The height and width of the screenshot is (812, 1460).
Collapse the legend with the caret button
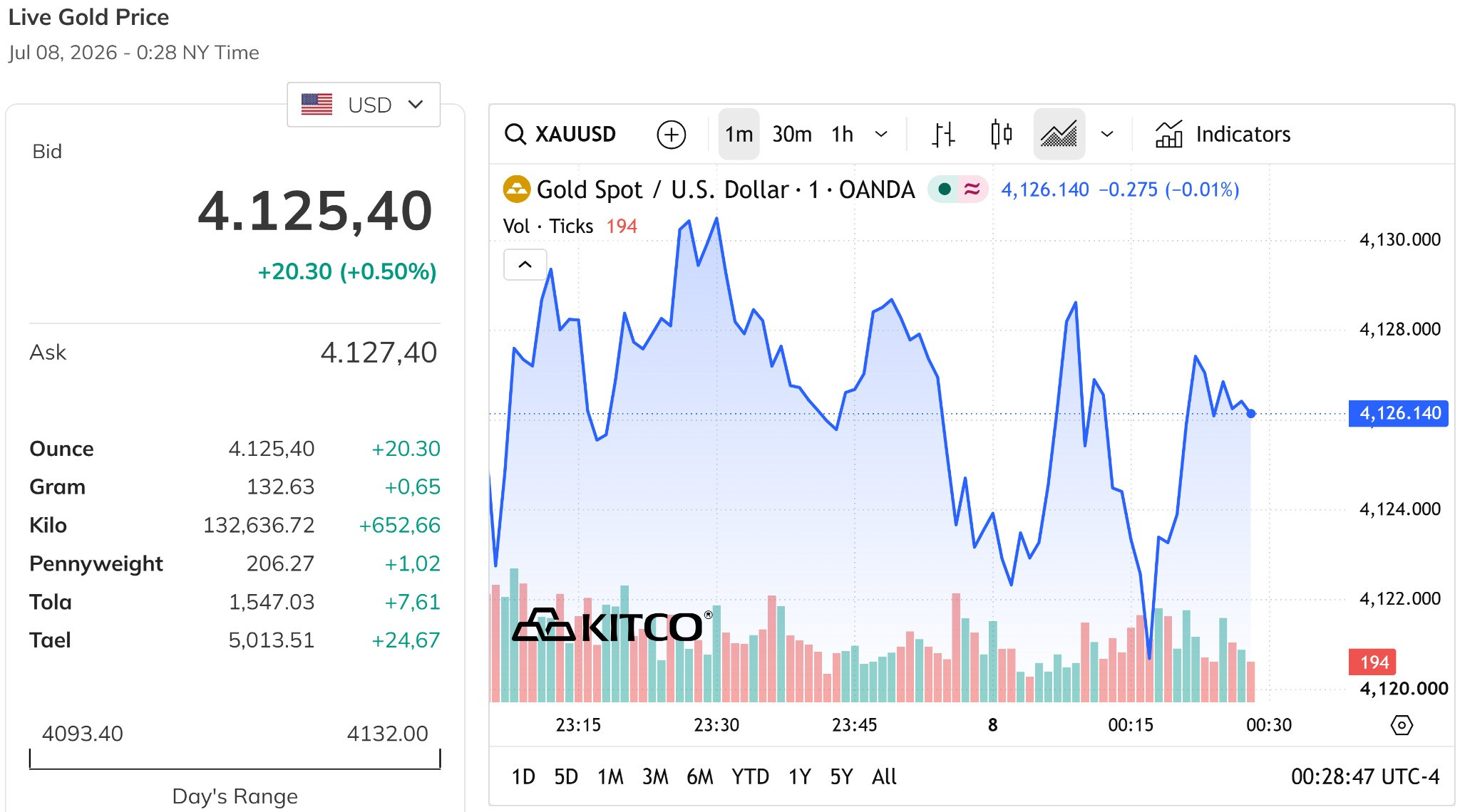pos(525,264)
